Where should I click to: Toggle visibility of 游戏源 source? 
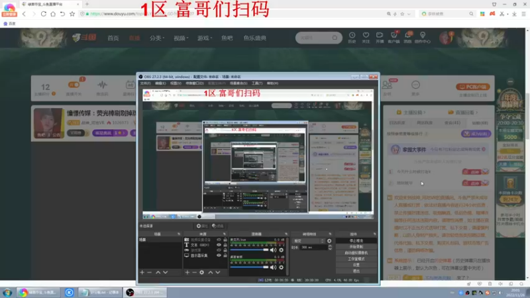click(219, 250)
